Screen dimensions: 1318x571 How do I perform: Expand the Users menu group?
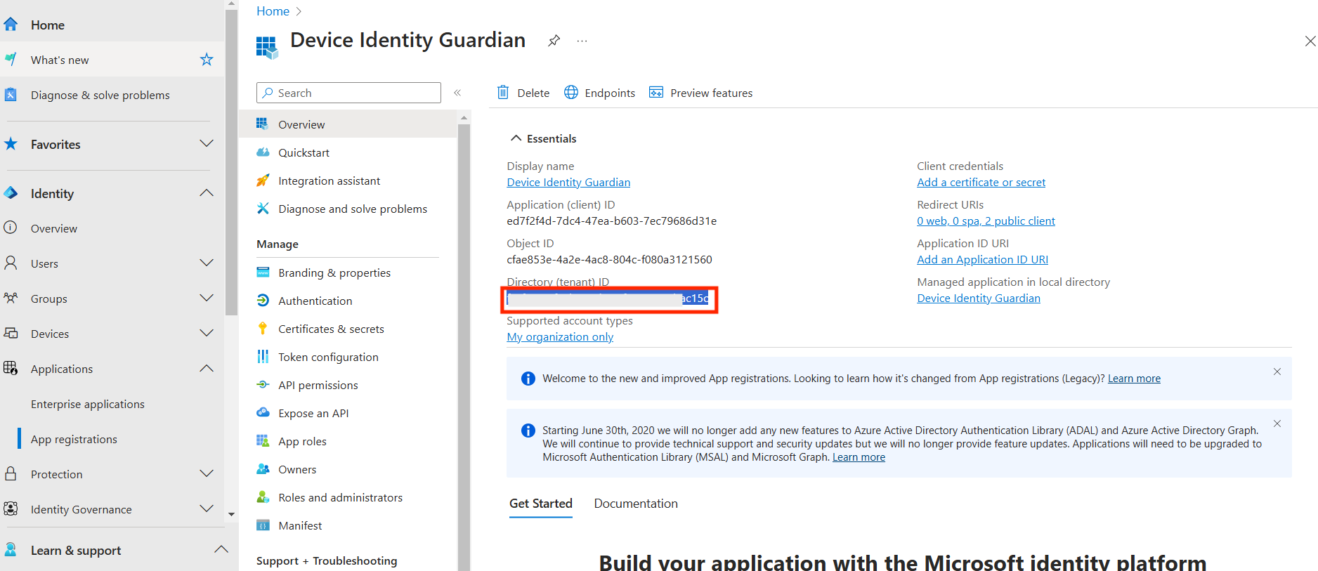tap(206, 263)
